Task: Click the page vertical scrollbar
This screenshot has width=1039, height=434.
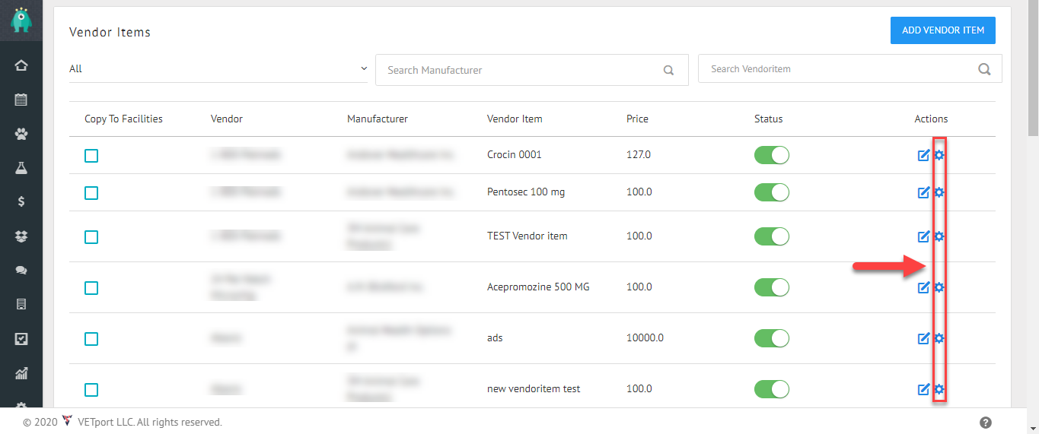Action: coord(1033,68)
